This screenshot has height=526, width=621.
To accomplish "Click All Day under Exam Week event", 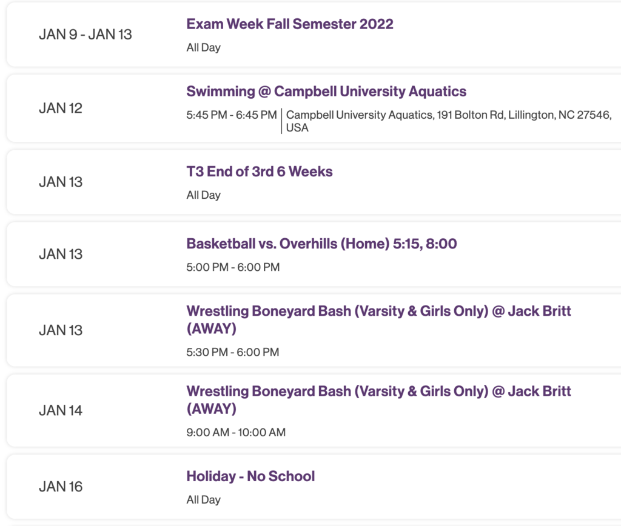I will click(x=203, y=47).
